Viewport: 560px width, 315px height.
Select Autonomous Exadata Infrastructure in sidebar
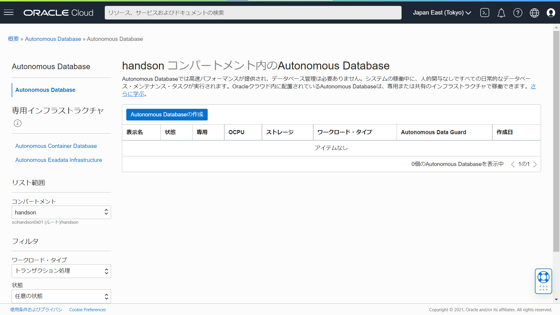59,160
